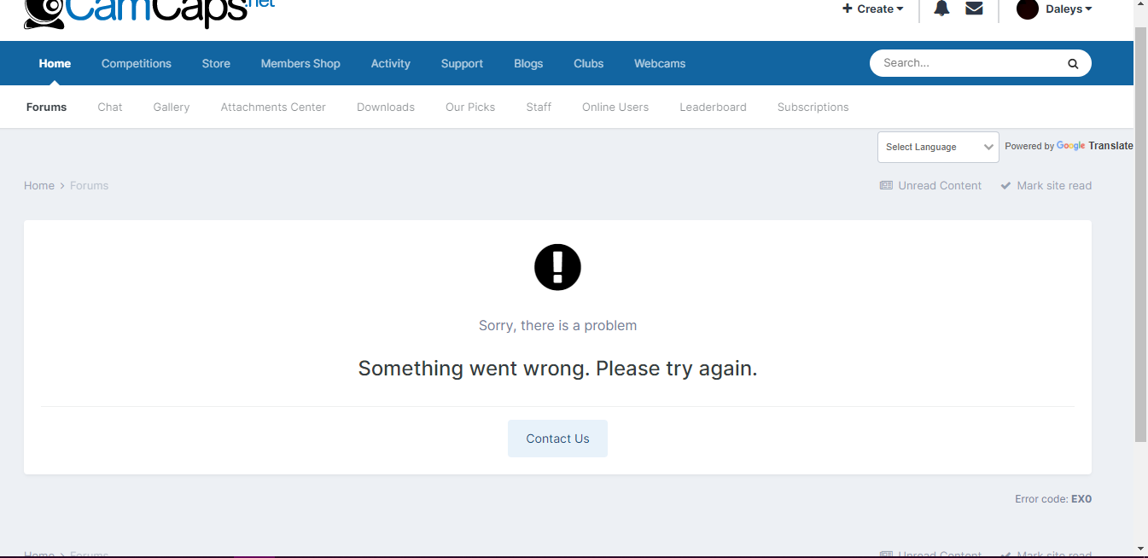This screenshot has width=1148, height=558.
Task: Open the Staff sub-navigation link
Action: [x=539, y=107]
